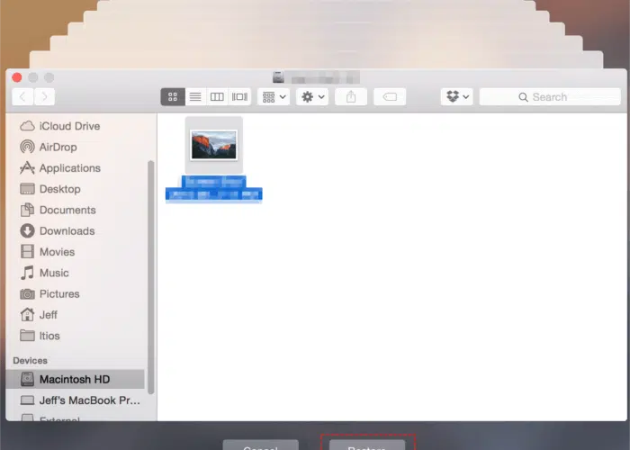Screen dimensions: 630x450
Task: Switch to list view mode
Action: coord(194,96)
